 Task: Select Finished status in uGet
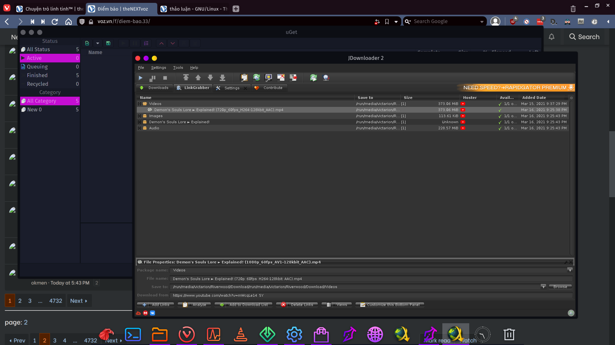[x=50, y=75]
